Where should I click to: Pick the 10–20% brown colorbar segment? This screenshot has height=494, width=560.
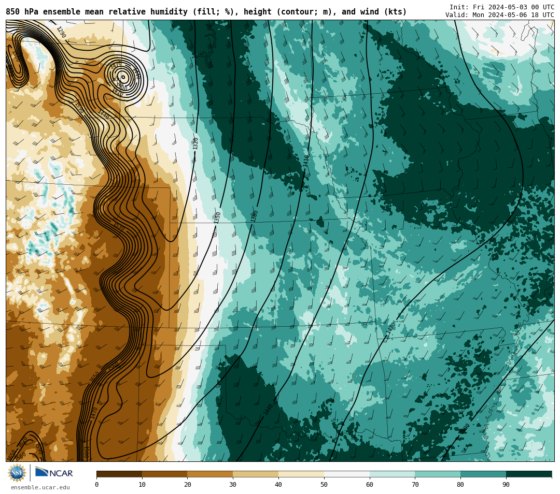(x=165, y=474)
